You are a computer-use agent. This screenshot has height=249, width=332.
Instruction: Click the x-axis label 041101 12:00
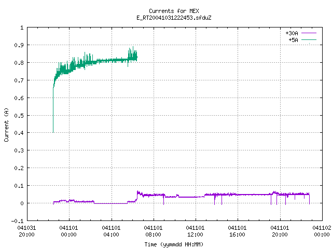pyautogui.click(x=195, y=231)
